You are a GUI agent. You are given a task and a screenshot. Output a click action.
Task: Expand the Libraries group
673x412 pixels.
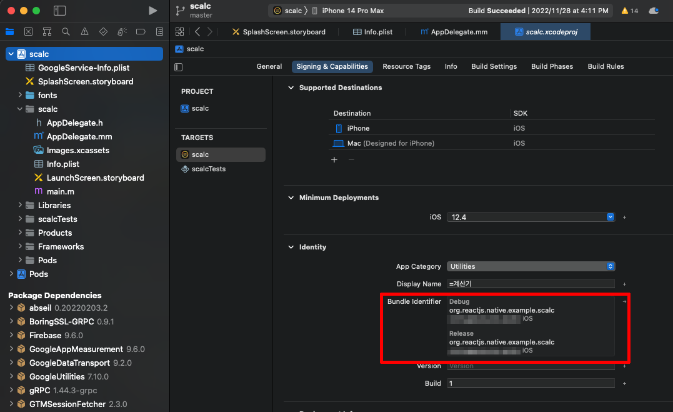tap(20, 205)
